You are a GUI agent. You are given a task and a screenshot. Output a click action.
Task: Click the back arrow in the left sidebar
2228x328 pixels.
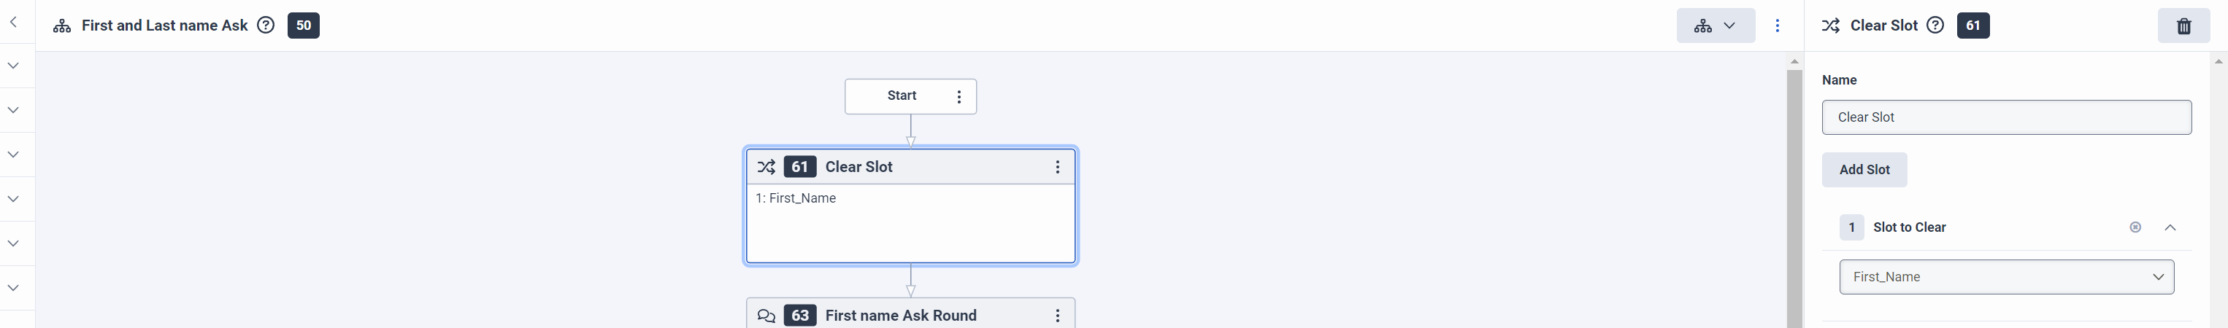13,23
